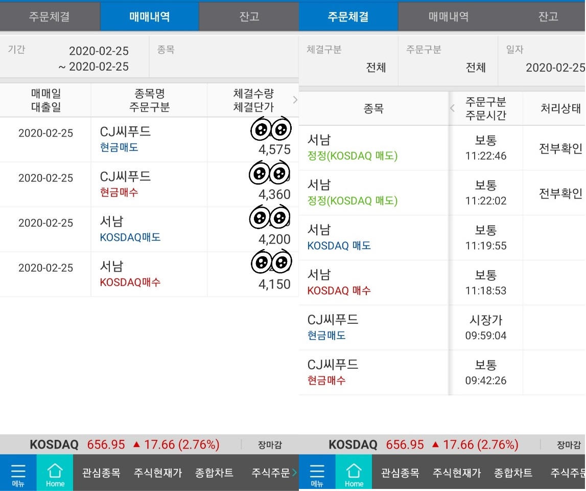Image resolution: width=586 pixels, height=491 pixels.
Task: Select 서남 KOSDAQ 매수 order at 11:18:53
Action: point(442,282)
